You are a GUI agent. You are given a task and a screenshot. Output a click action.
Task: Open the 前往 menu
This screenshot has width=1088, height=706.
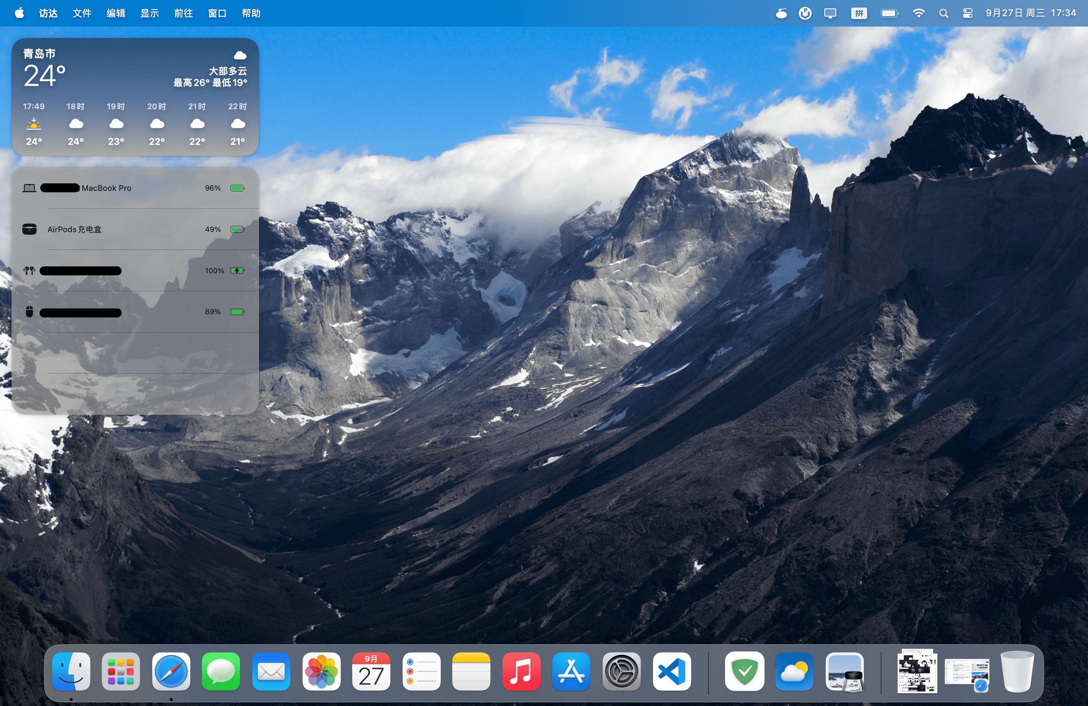pyautogui.click(x=183, y=13)
